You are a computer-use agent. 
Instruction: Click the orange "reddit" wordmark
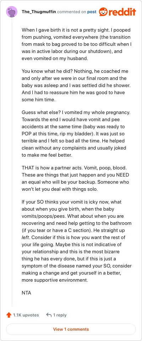[122, 12]
